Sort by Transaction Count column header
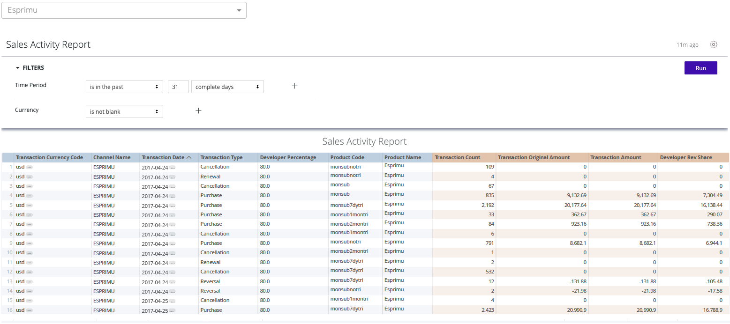This screenshot has height=324, width=730. coord(457,158)
